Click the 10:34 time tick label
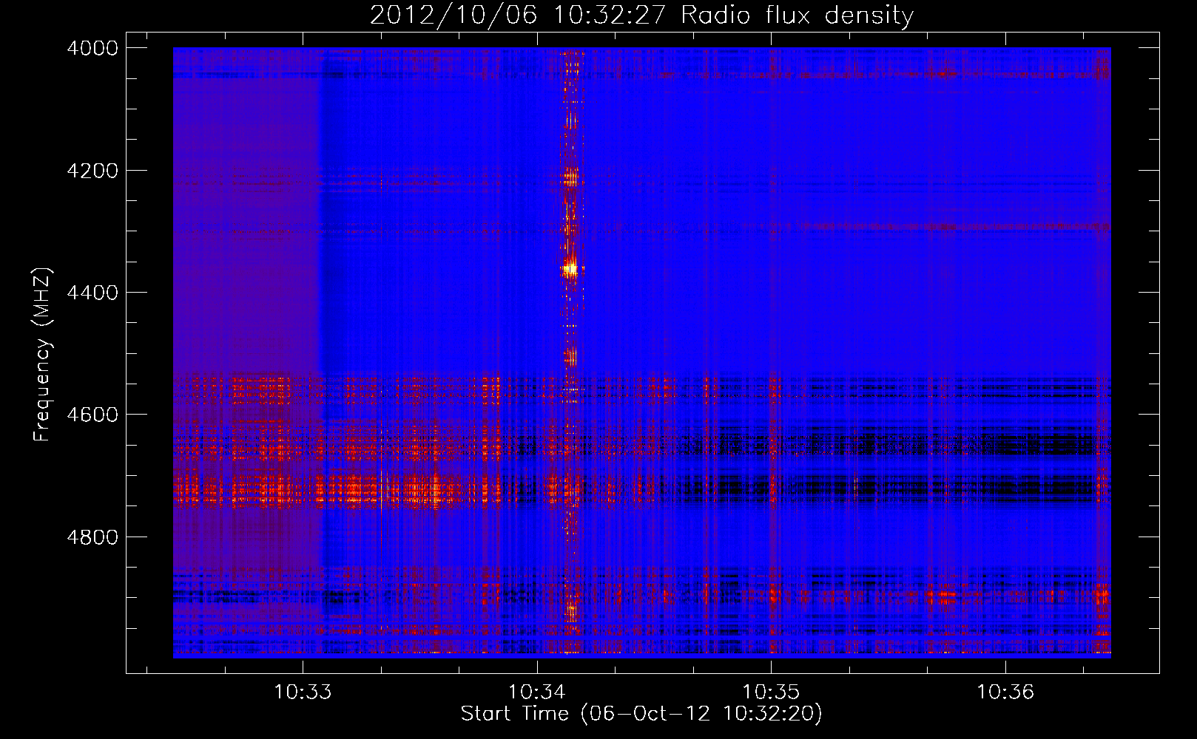This screenshot has height=739, width=1197. point(537,692)
